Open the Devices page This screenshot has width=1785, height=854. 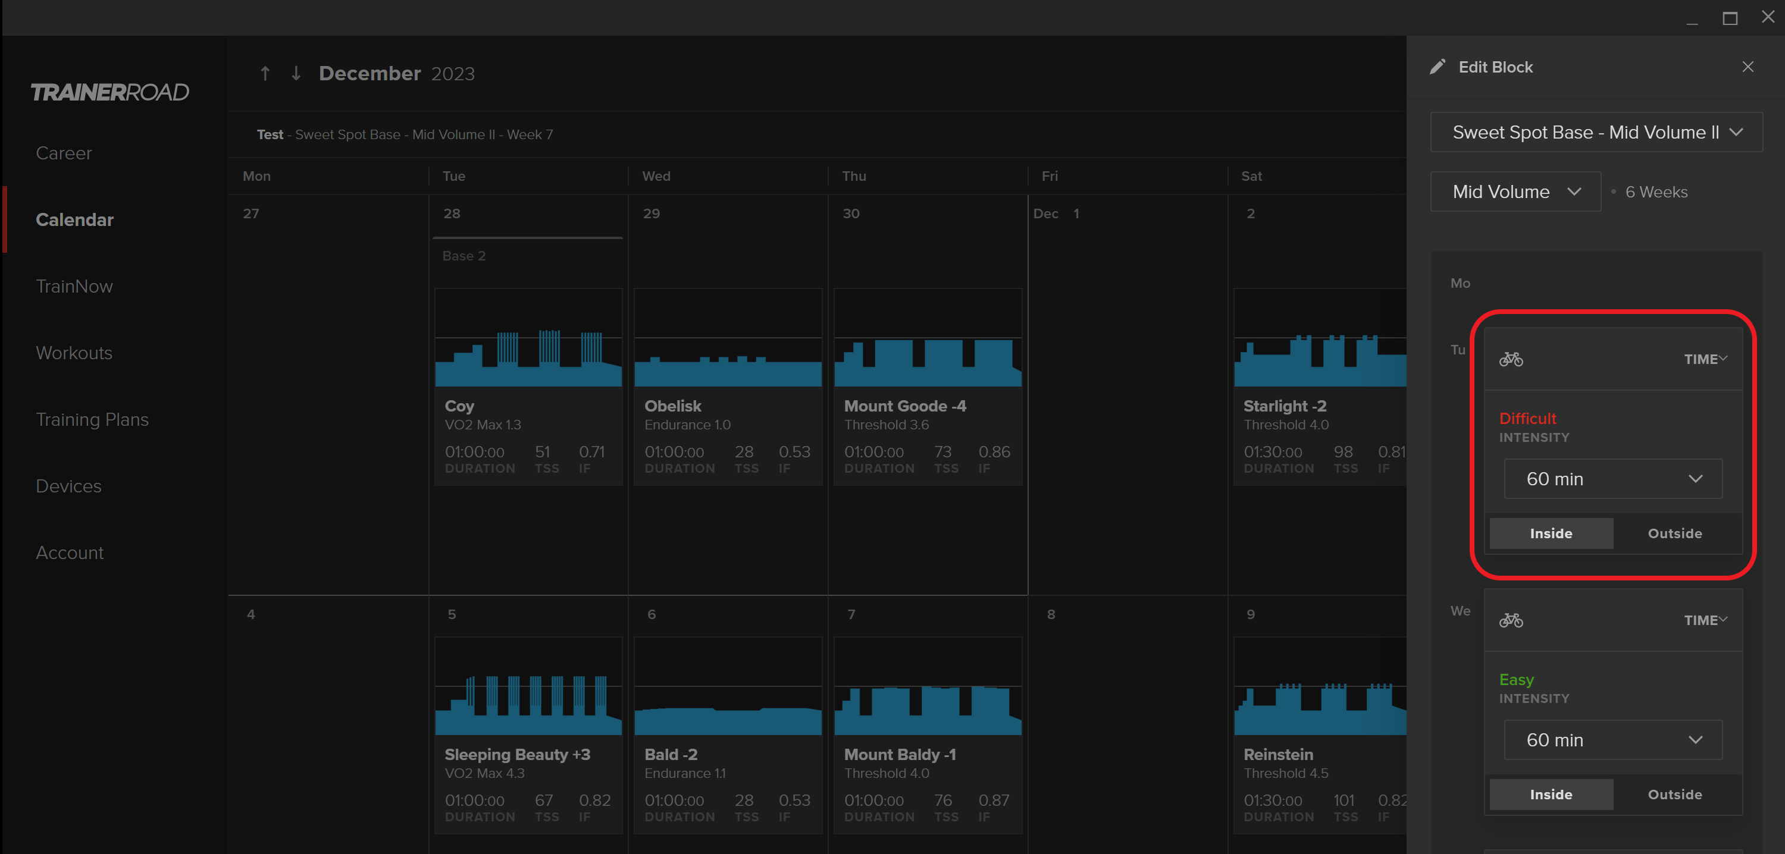click(x=68, y=486)
